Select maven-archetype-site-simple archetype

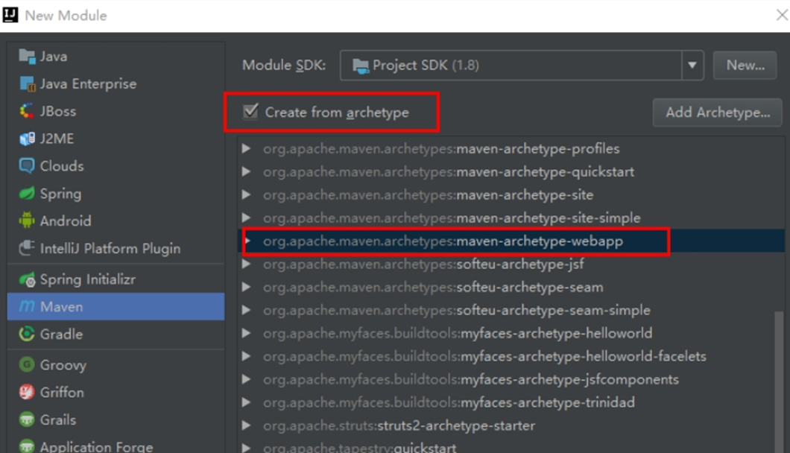pyautogui.click(x=511, y=218)
